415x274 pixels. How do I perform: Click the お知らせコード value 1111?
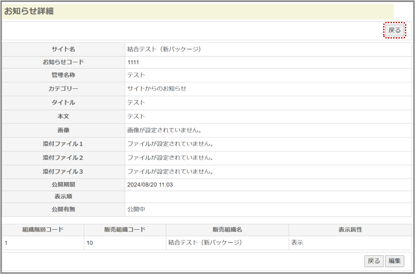pos(133,62)
